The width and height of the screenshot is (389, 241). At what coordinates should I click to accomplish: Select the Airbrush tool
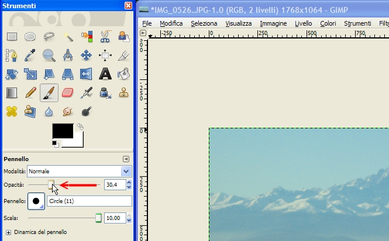point(87,93)
